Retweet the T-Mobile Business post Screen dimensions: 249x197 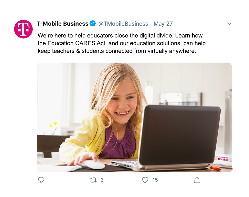point(93,180)
